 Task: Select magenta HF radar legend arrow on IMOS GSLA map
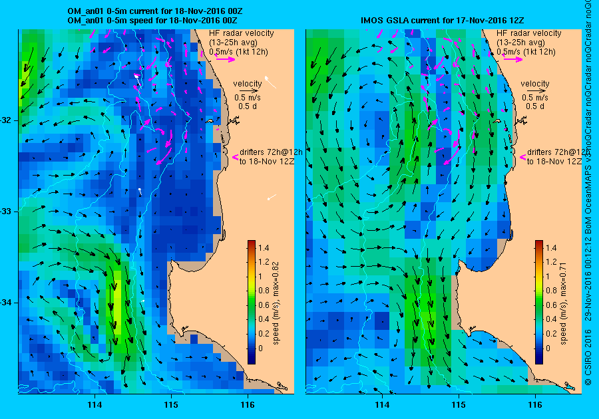coord(512,59)
